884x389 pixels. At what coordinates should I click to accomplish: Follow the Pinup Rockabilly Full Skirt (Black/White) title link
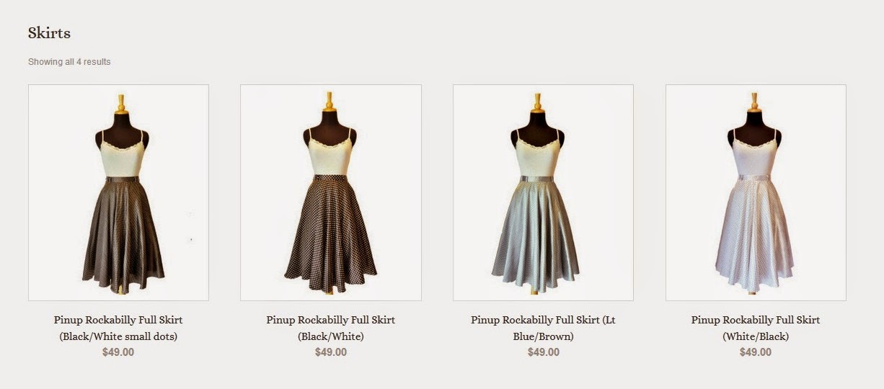[331, 328]
